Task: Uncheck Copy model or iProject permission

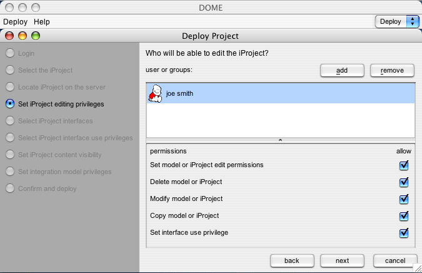Action: (404, 216)
